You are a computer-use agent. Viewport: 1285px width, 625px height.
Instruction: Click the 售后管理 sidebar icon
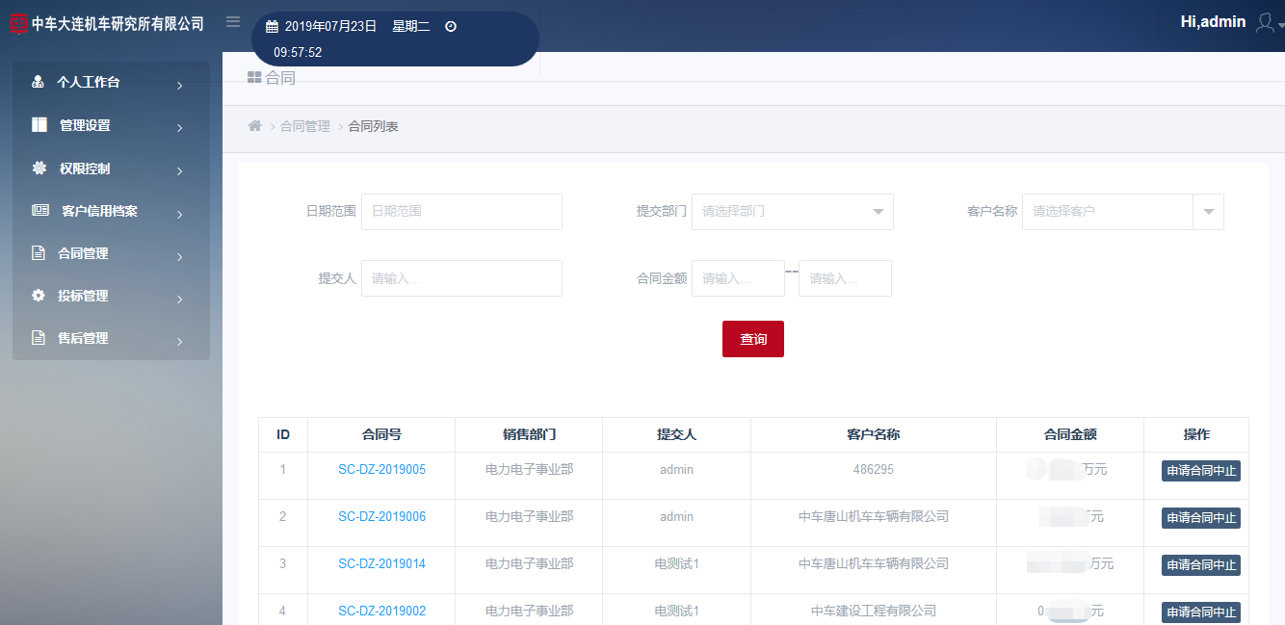pos(37,339)
